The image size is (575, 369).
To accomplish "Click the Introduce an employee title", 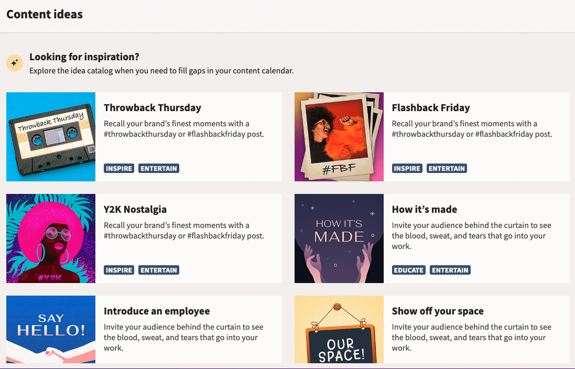I will pyautogui.click(x=157, y=311).
